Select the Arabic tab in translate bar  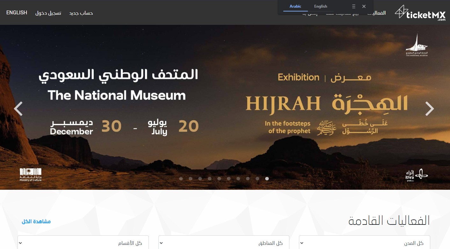[295, 6]
